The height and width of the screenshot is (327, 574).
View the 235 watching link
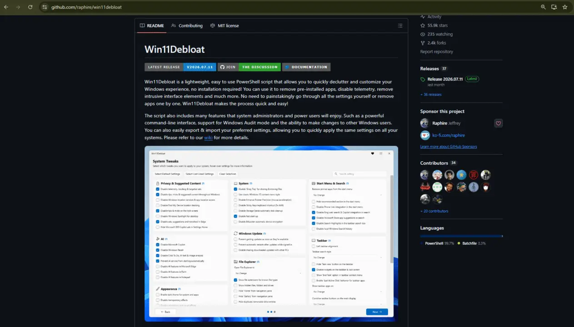(436, 34)
